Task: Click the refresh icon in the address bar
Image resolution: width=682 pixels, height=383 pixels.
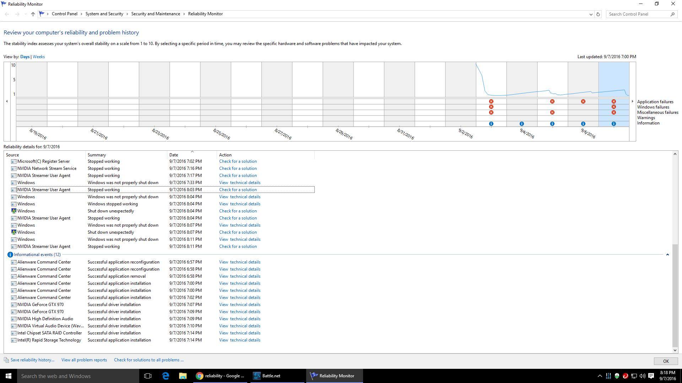Action: click(x=598, y=14)
